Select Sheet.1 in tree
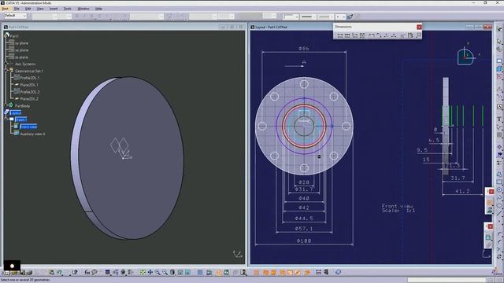The image size is (504, 283). point(21,119)
